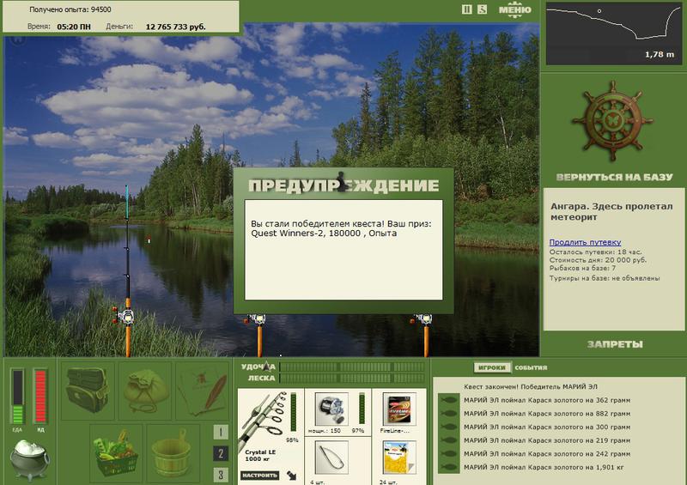Click the ЛЕСКА tension bar
This screenshot has height=485, width=687.
[352, 378]
